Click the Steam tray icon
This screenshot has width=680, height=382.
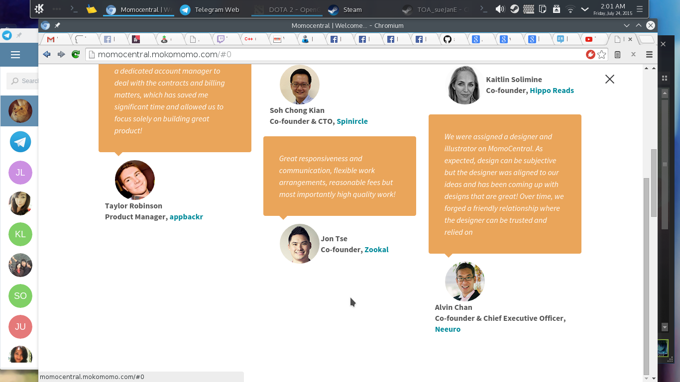(x=514, y=9)
